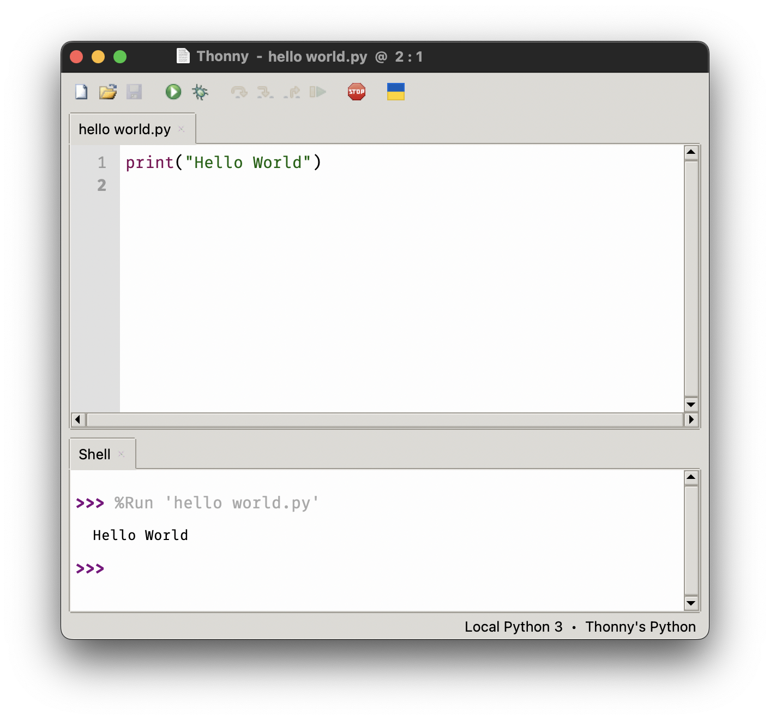This screenshot has width=770, height=720.
Task: Click the Step into icon
Action: point(265,92)
